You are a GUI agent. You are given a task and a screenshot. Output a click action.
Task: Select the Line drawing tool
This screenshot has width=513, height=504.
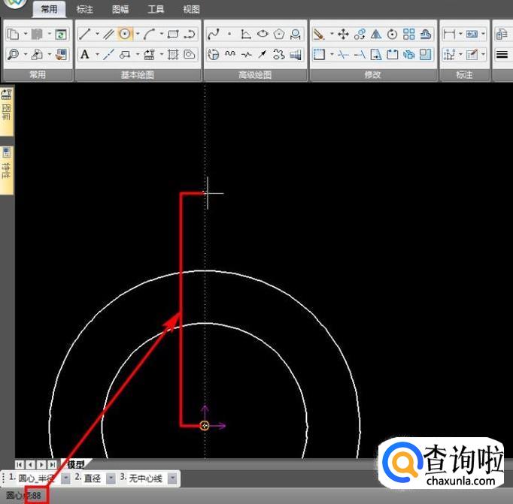click(x=85, y=35)
